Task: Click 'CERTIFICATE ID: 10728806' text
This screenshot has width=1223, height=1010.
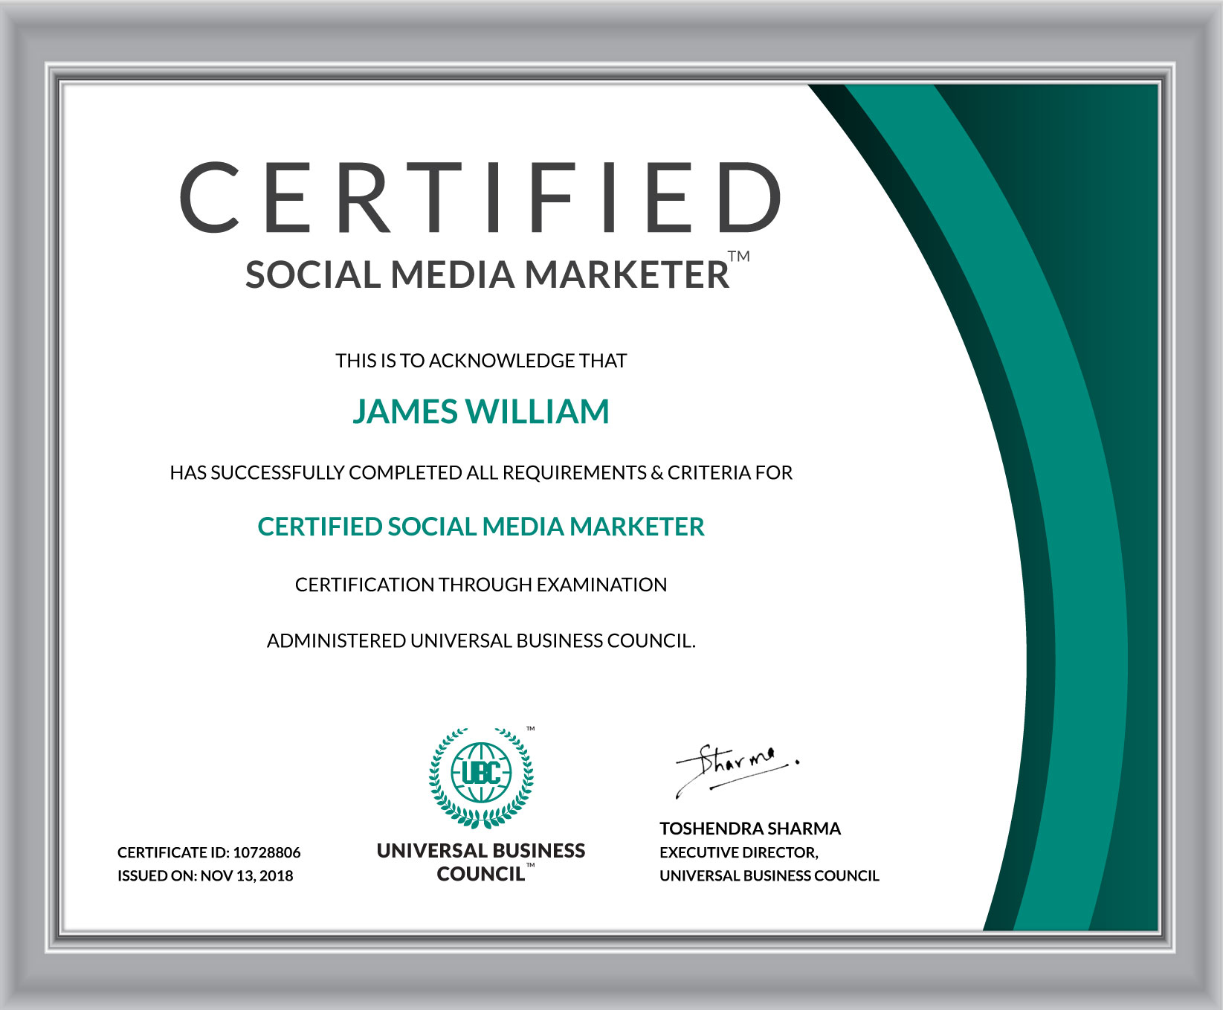Action: [209, 852]
